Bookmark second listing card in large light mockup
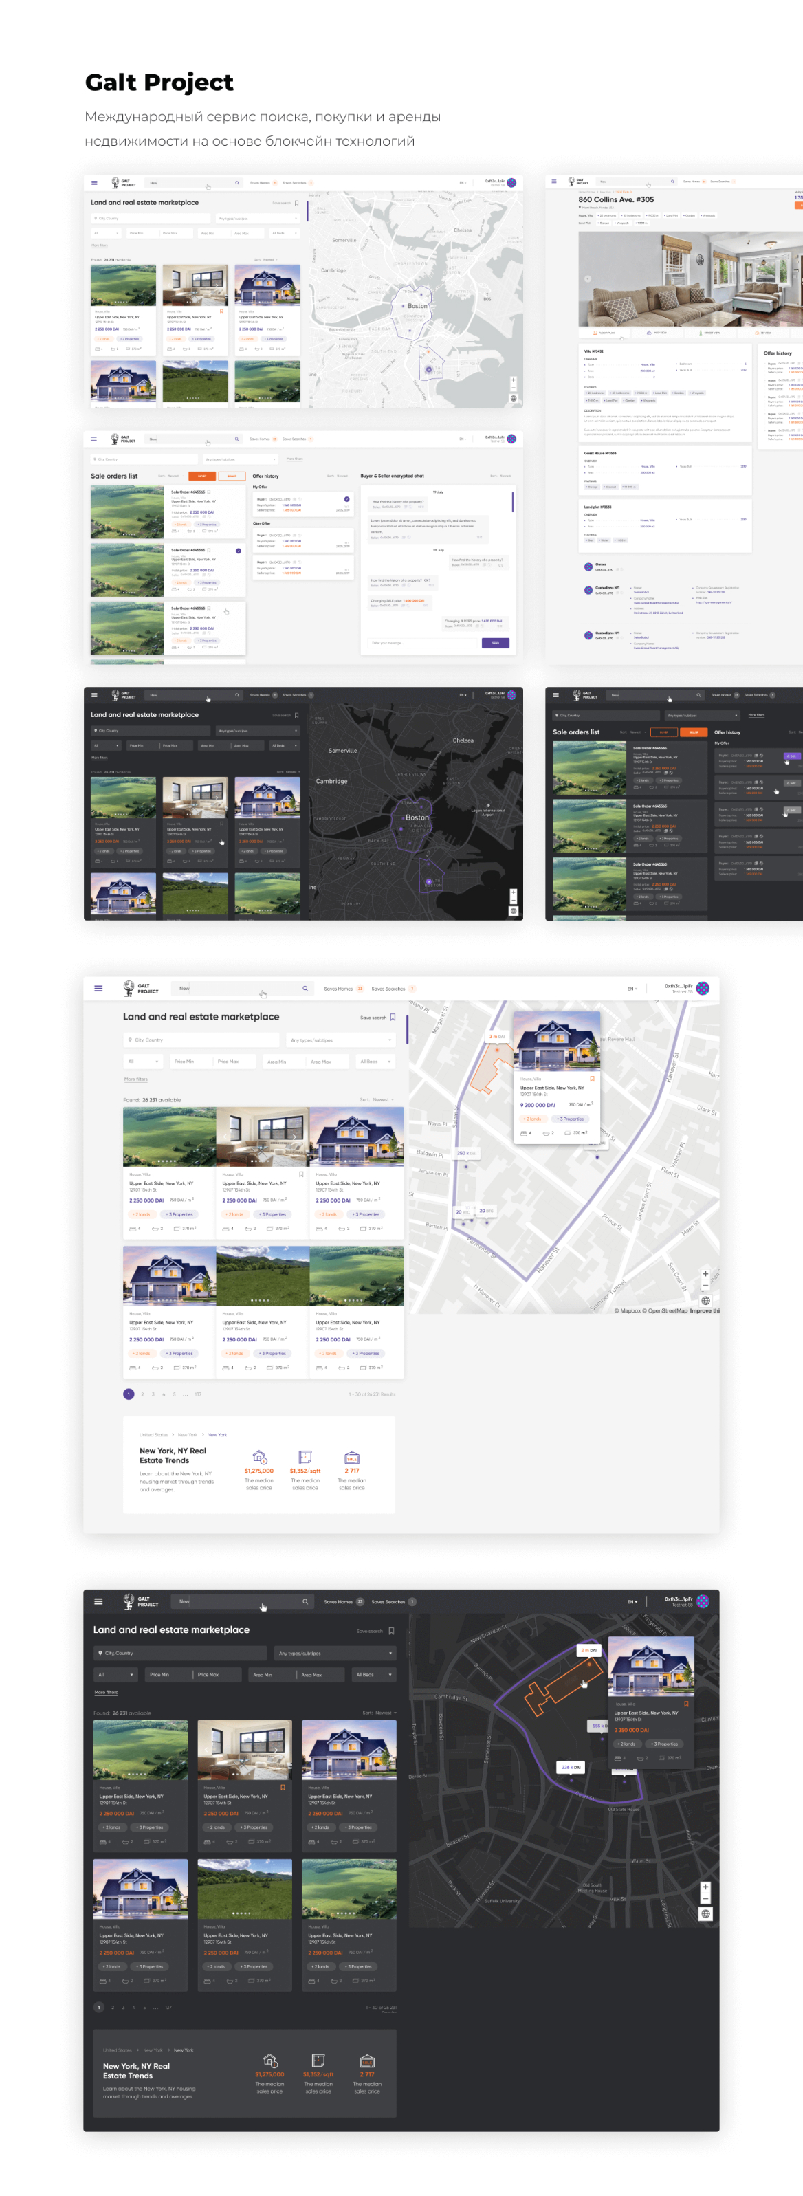The image size is (803, 2196). coord(301,1175)
